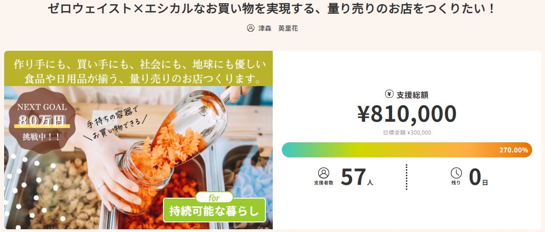Click the yen icon next to 支援総額
545x232 pixels.
(x=389, y=94)
